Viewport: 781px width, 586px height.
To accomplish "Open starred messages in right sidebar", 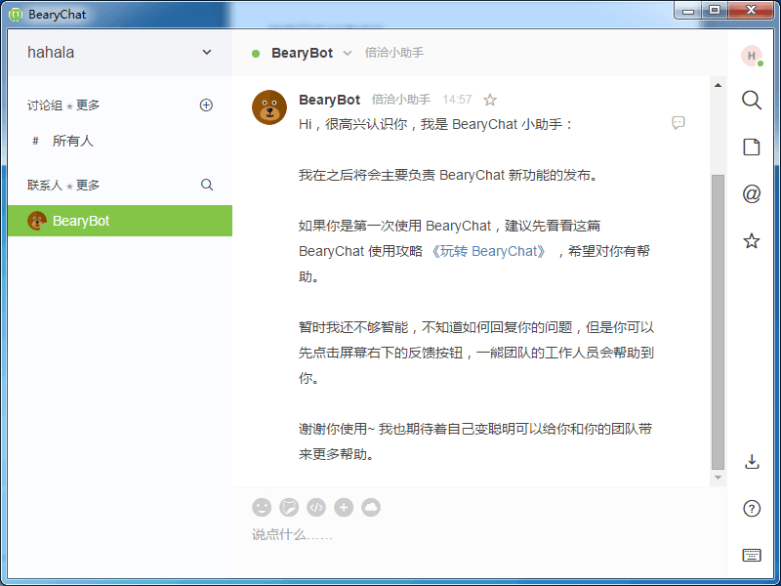I will pyautogui.click(x=752, y=241).
